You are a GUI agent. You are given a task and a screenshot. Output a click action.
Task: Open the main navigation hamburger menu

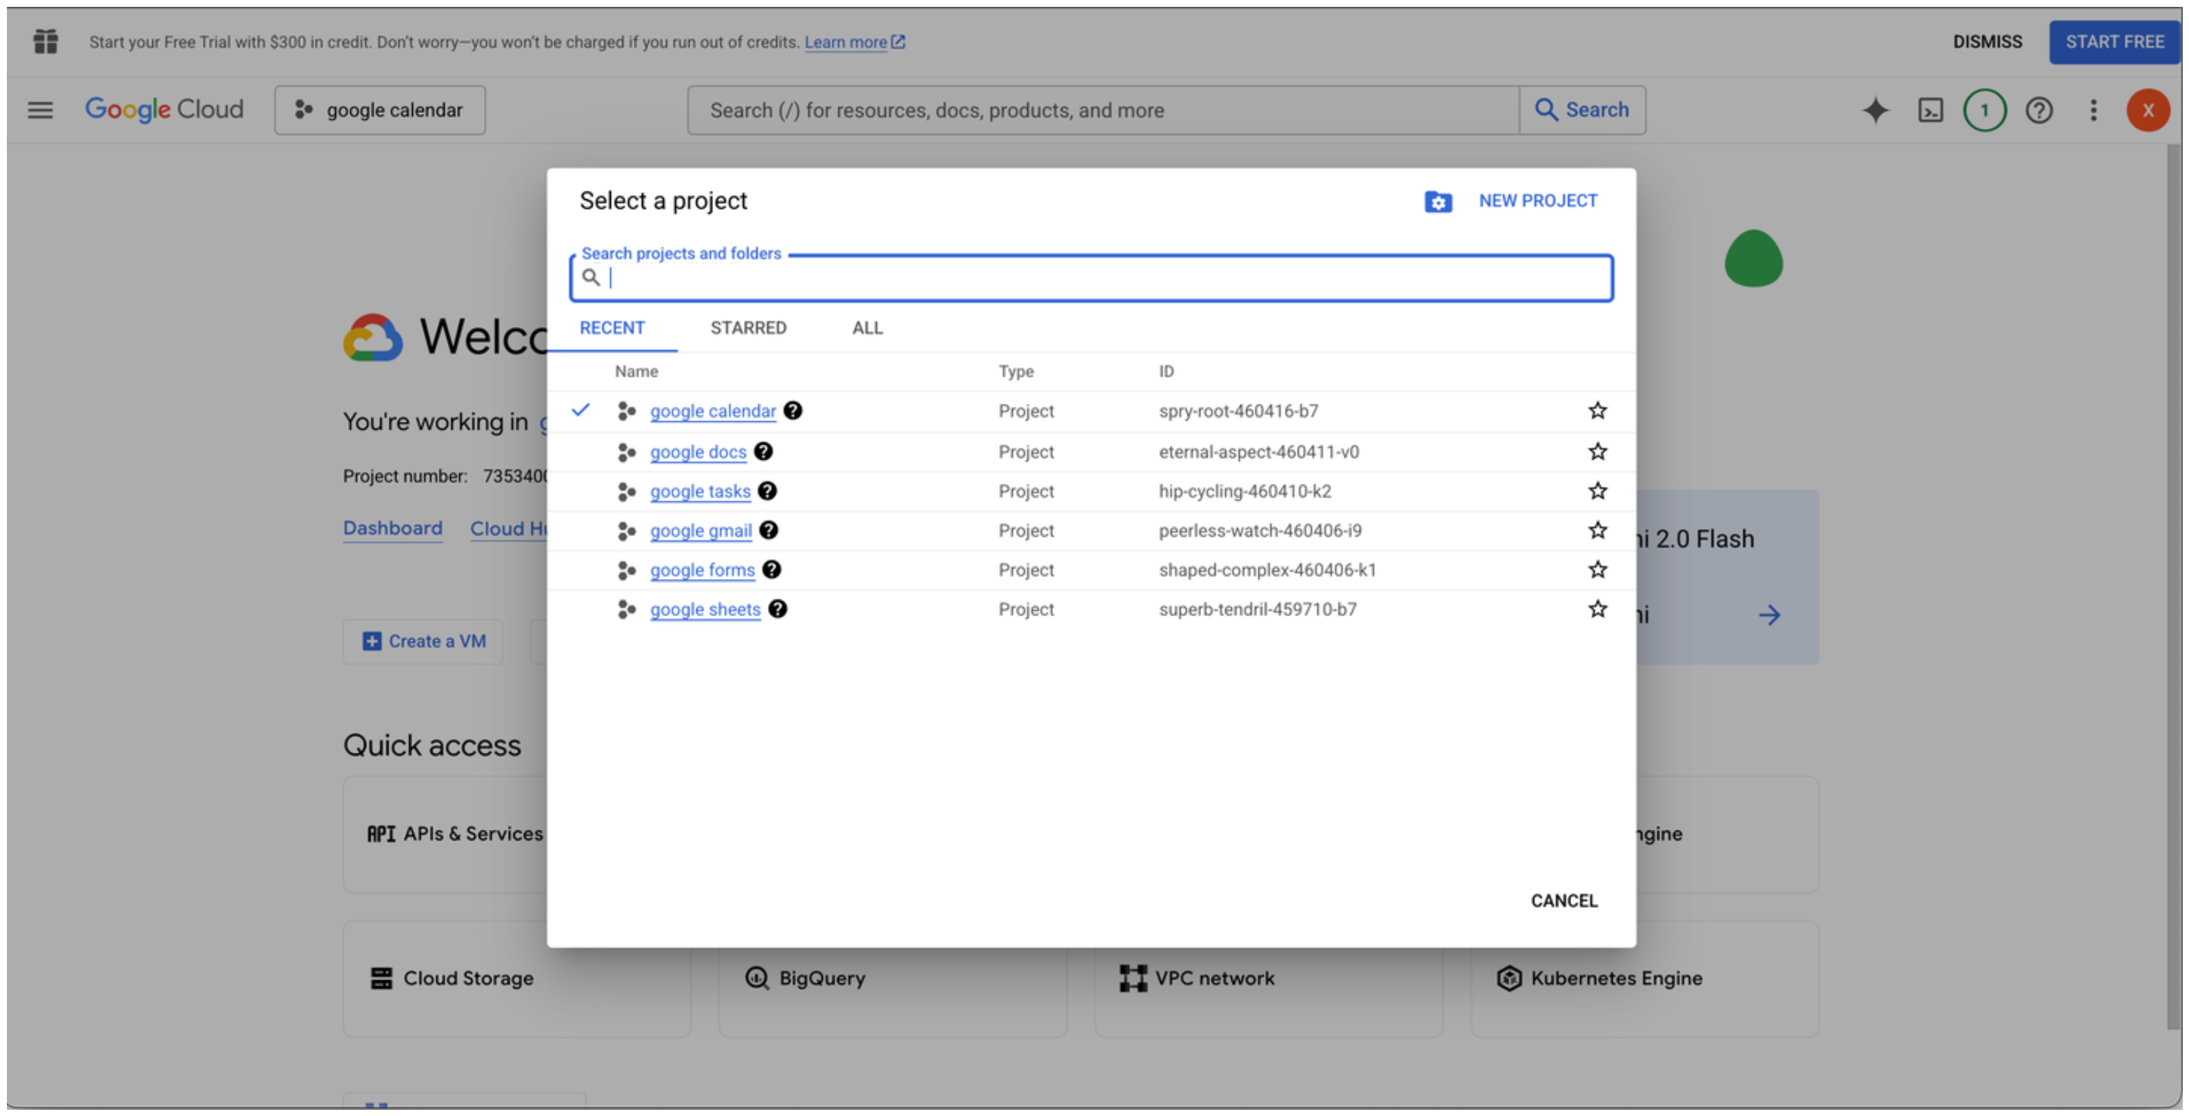pyautogui.click(x=40, y=110)
